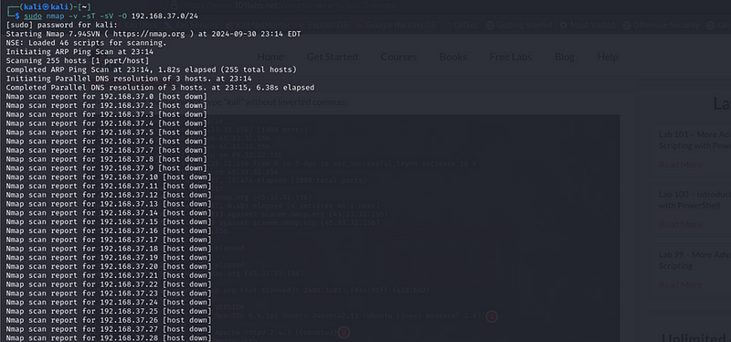
Task: Click the 'Starting Nmap 7.94SVN' line
Action: tap(154, 34)
